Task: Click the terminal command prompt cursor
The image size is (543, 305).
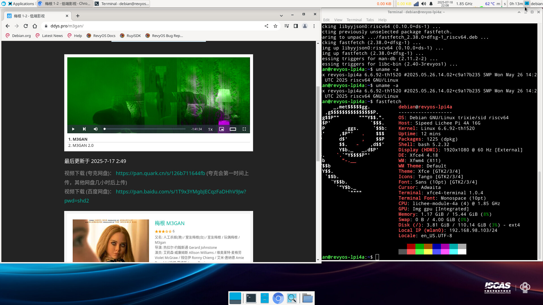Action: [377, 257]
